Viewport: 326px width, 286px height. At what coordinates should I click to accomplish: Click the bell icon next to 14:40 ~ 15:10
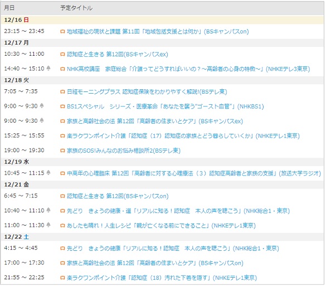coord(48,68)
